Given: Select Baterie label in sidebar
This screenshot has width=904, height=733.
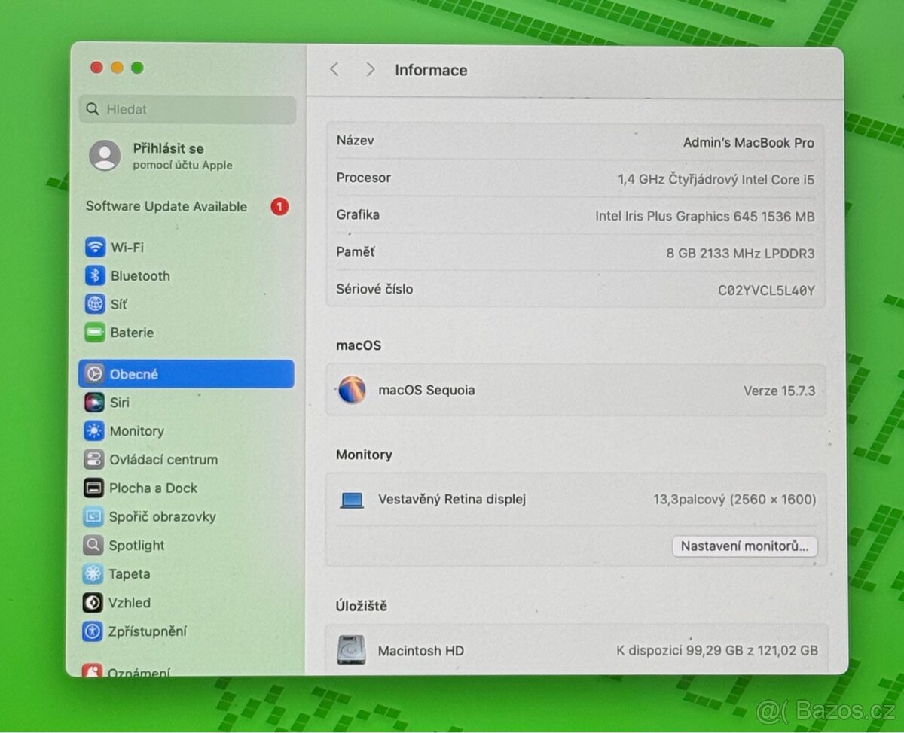Looking at the screenshot, I should (x=132, y=333).
